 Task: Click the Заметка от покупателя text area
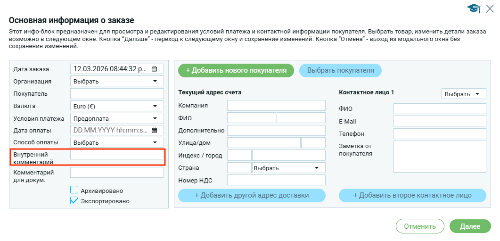(439, 157)
